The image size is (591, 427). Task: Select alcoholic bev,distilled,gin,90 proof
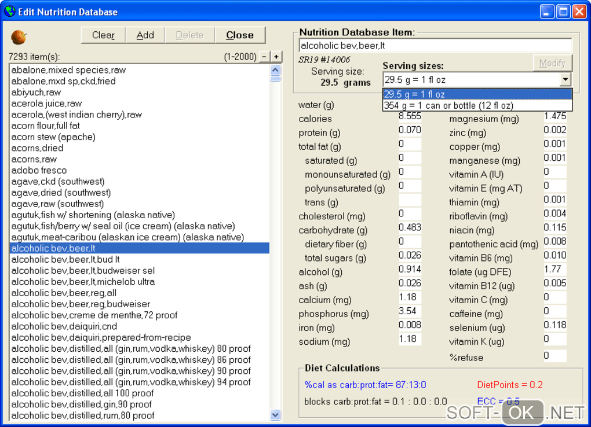139,404
